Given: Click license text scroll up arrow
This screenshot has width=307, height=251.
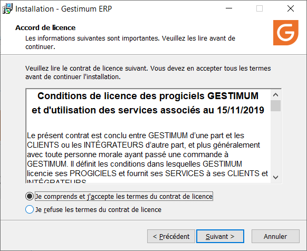Looking at the screenshot, I should tap(276, 95).
